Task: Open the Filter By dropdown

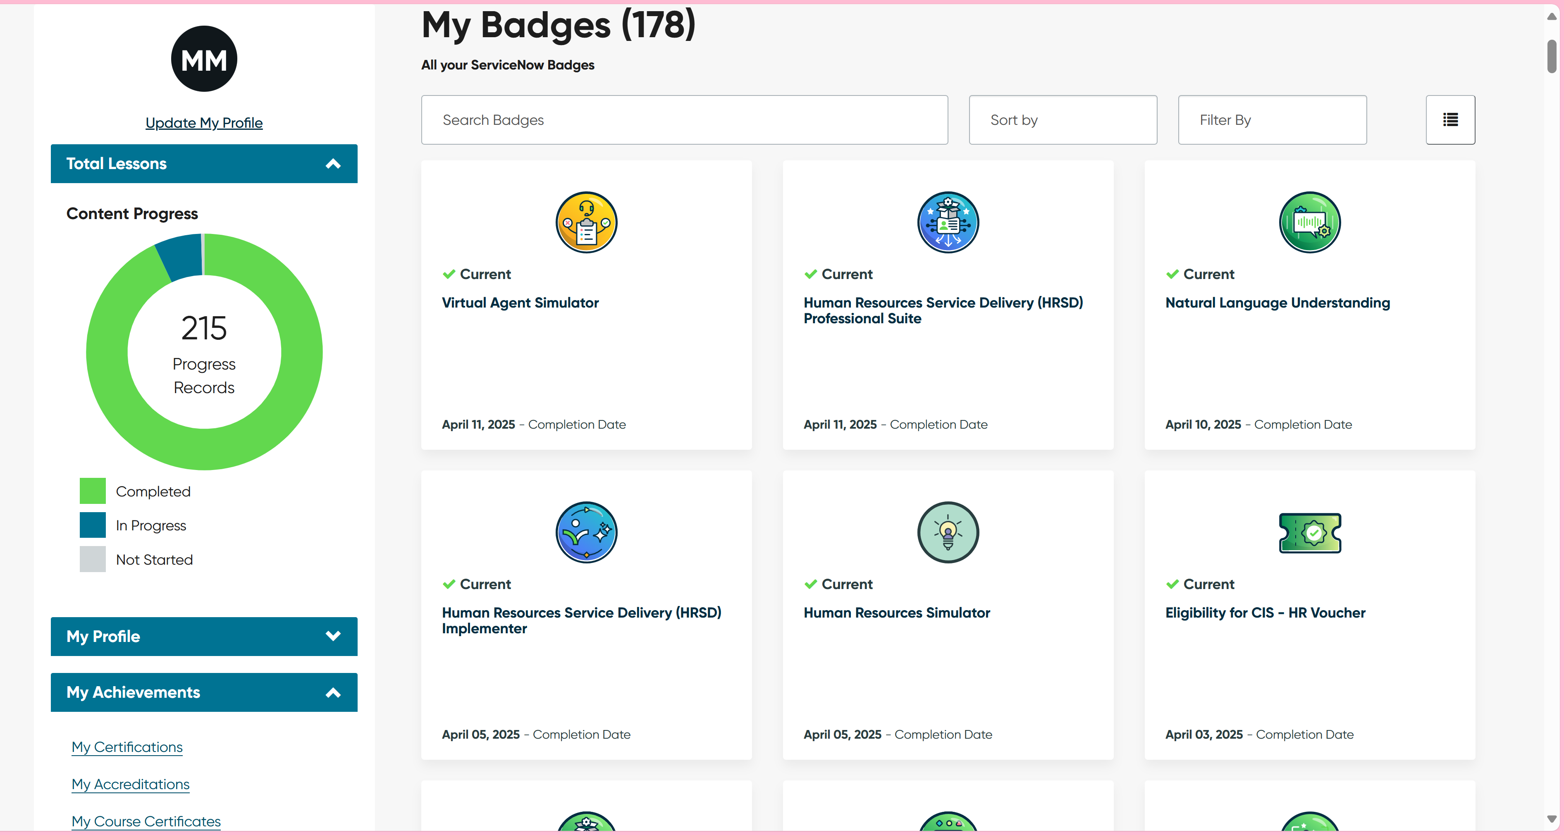Action: (x=1272, y=119)
